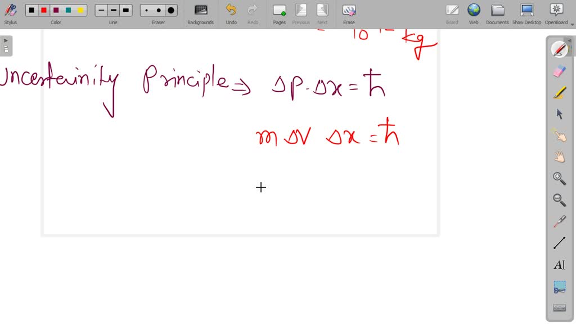Viewport: 576px width, 324px height.
Task: Pick the teal color swatch
Action: point(67,10)
